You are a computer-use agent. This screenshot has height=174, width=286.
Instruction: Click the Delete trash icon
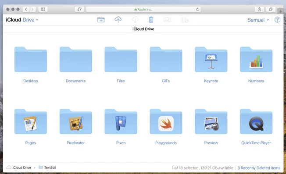click(151, 19)
